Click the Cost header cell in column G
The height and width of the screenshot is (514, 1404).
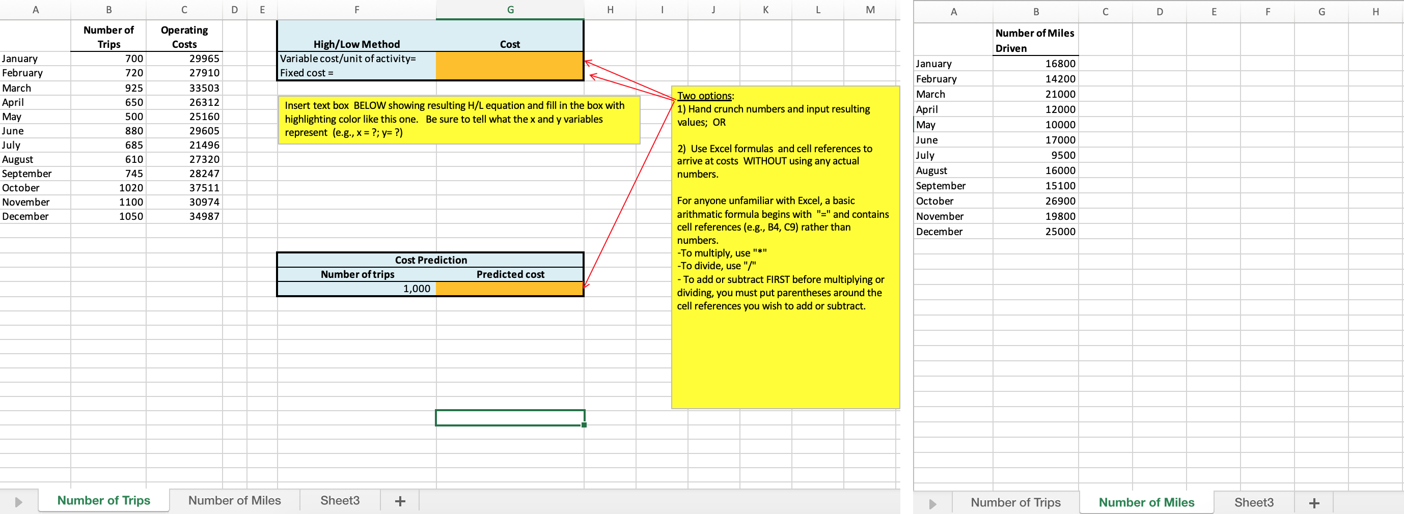pyautogui.click(x=510, y=37)
